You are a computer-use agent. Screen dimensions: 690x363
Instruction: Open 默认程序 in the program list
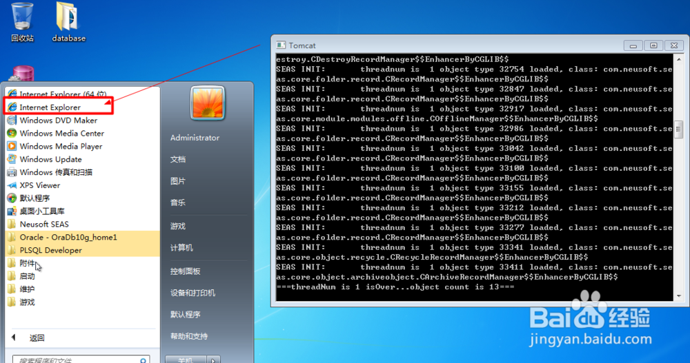click(x=34, y=198)
